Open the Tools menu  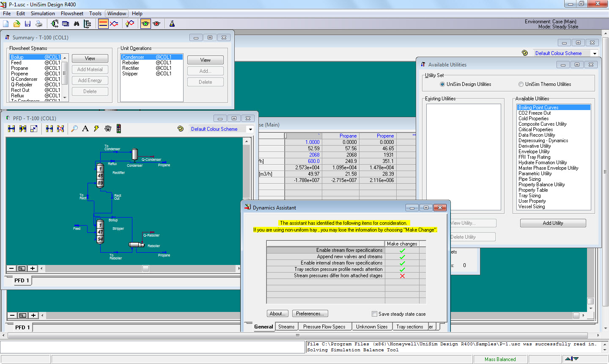tap(95, 14)
